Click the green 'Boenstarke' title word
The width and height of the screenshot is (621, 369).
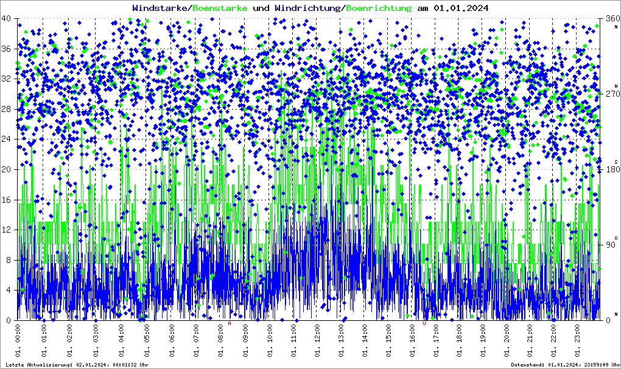coord(220,8)
